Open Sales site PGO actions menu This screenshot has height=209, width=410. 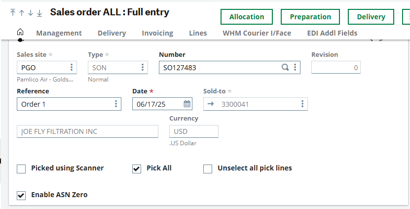72,67
